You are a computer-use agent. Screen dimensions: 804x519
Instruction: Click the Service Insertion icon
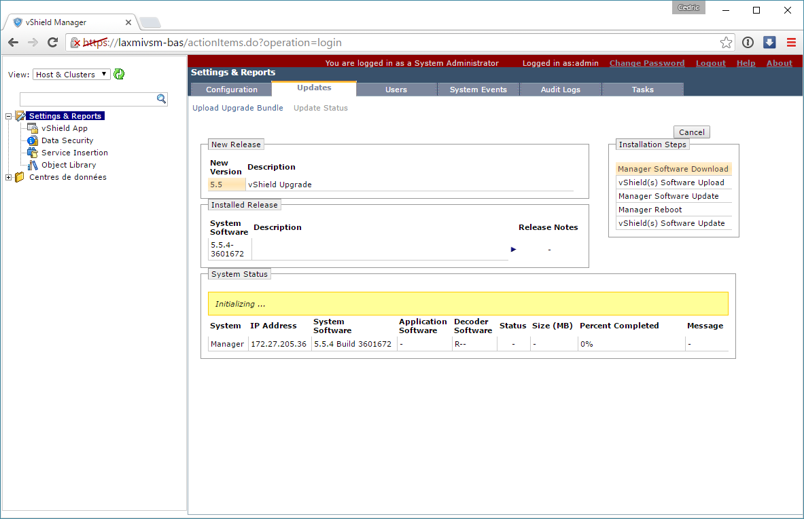pyautogui.click(x=33, y=153)
